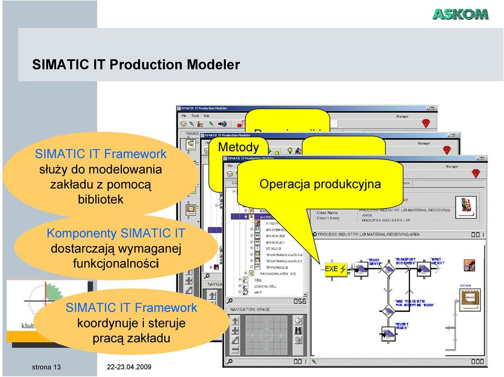Screen dimensions: 504x377
Task: Select the TRANSPORT DOC CHECK decision diamond
Action: [x=388, y=269]
